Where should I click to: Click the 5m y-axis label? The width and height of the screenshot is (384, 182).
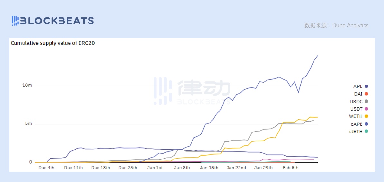tap(28, 123)
